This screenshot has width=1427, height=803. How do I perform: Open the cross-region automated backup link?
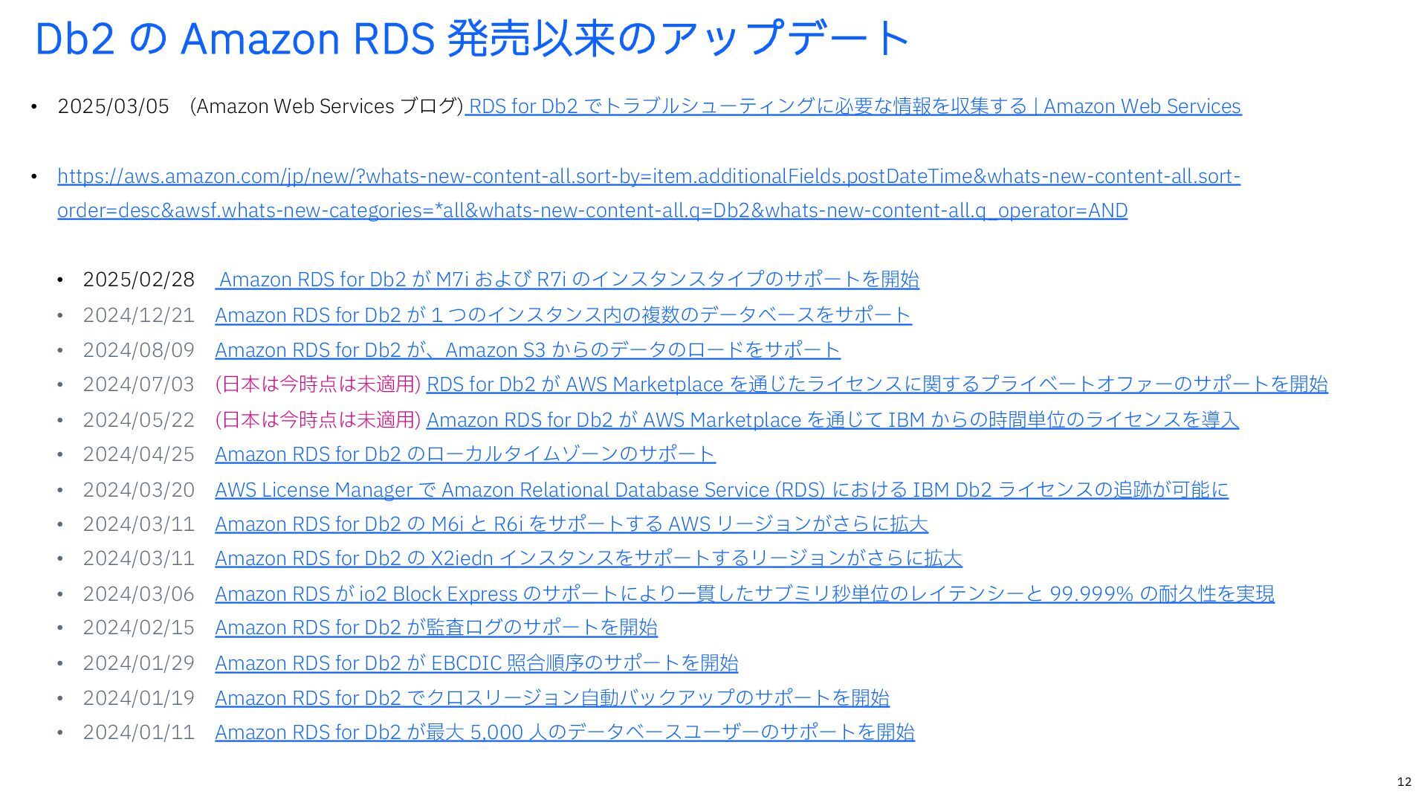551,698
